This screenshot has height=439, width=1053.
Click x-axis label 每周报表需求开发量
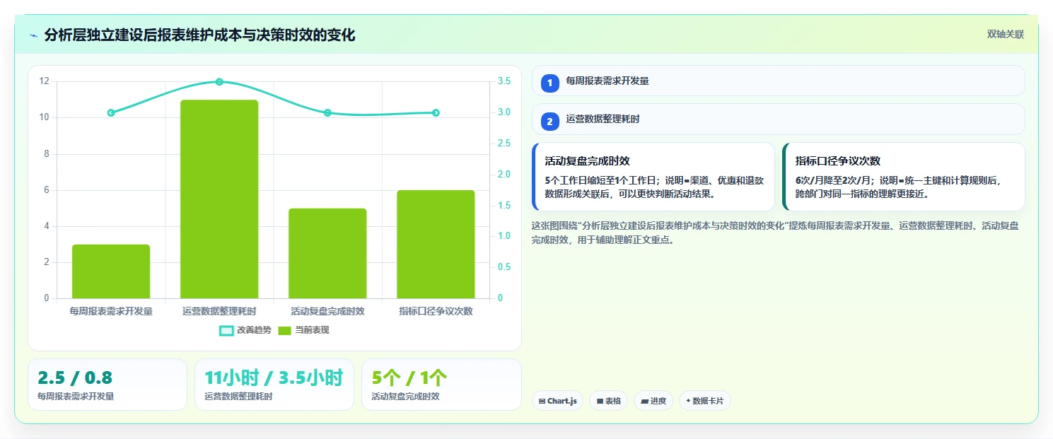point(111,311)
